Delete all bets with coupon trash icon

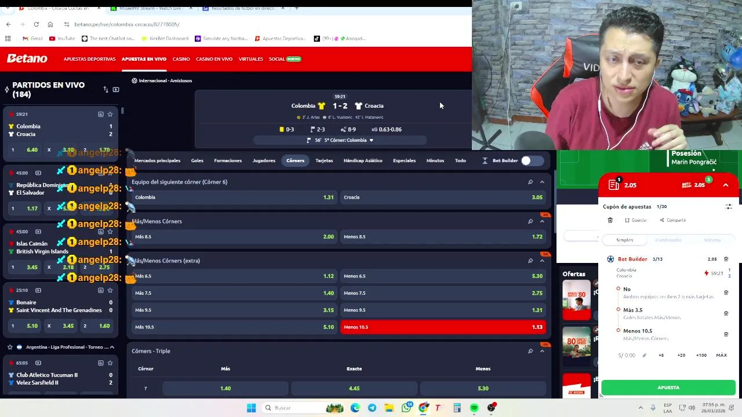610,220
